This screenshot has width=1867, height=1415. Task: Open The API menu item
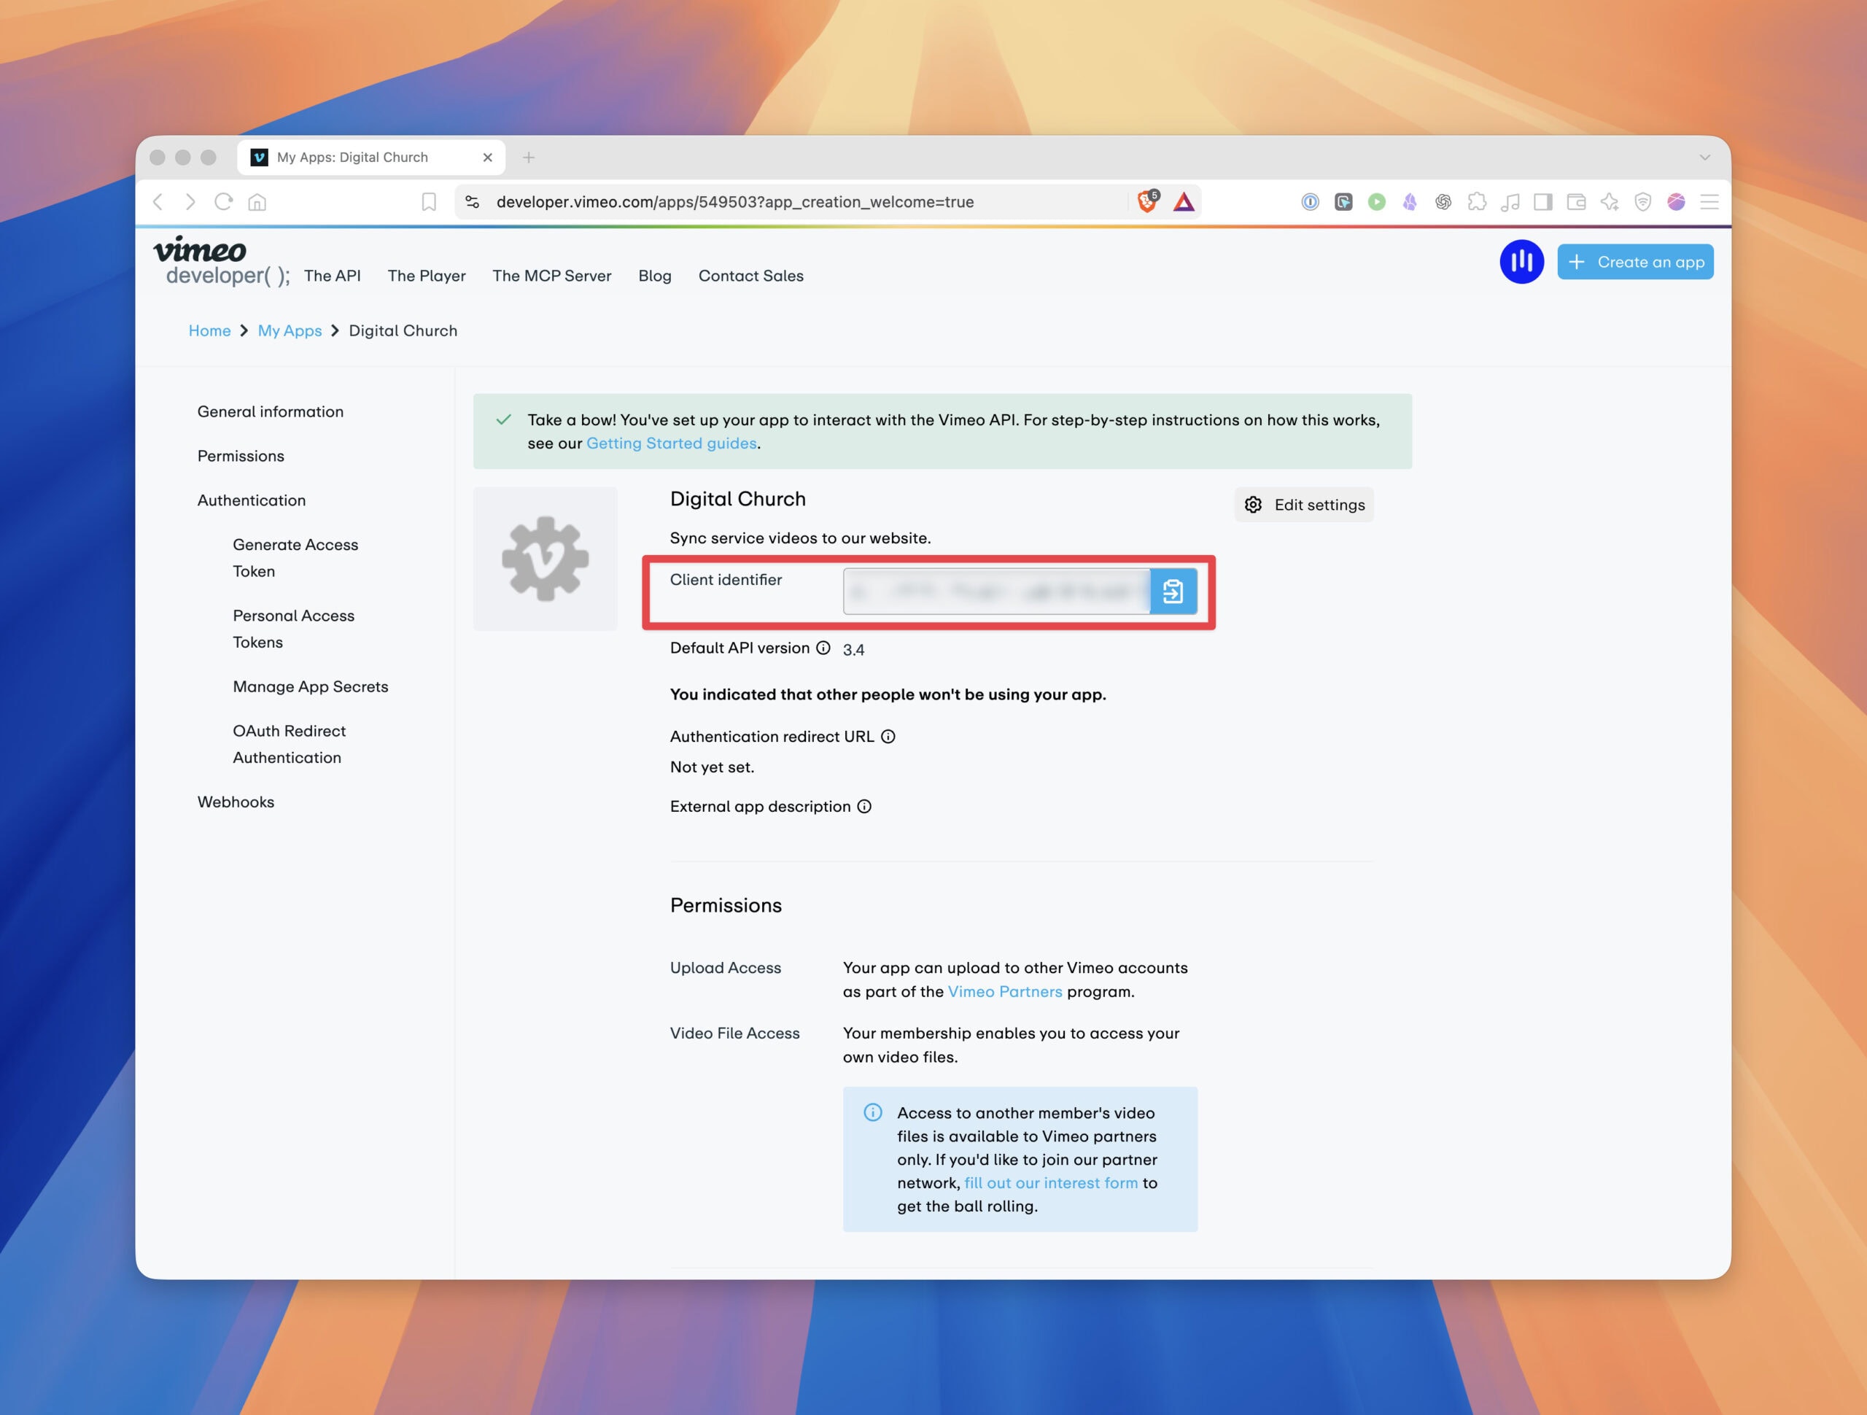tap(333, 276)
